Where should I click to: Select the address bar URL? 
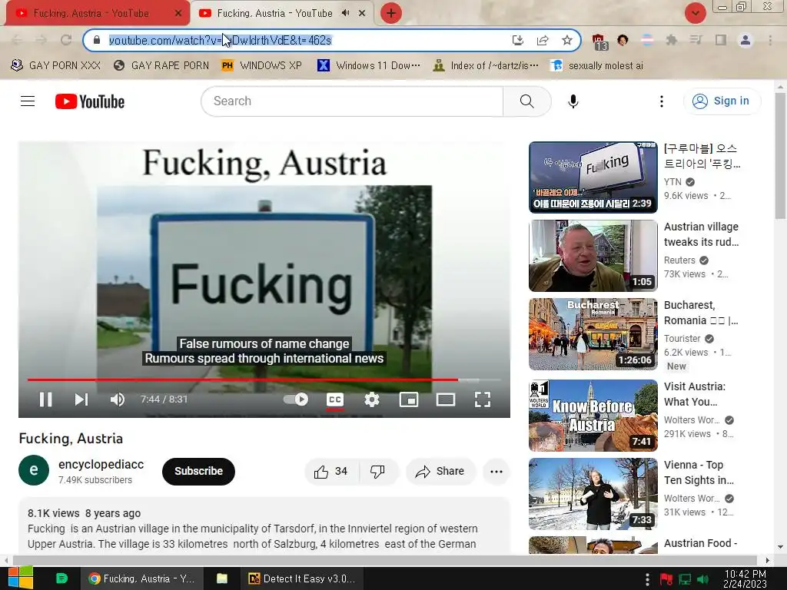click(220, 40)
